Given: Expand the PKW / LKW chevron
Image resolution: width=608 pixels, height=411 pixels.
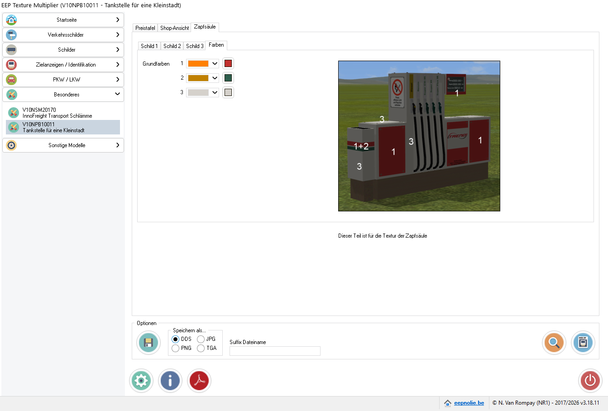Looking at the screenshot, I should coord(118,80).
